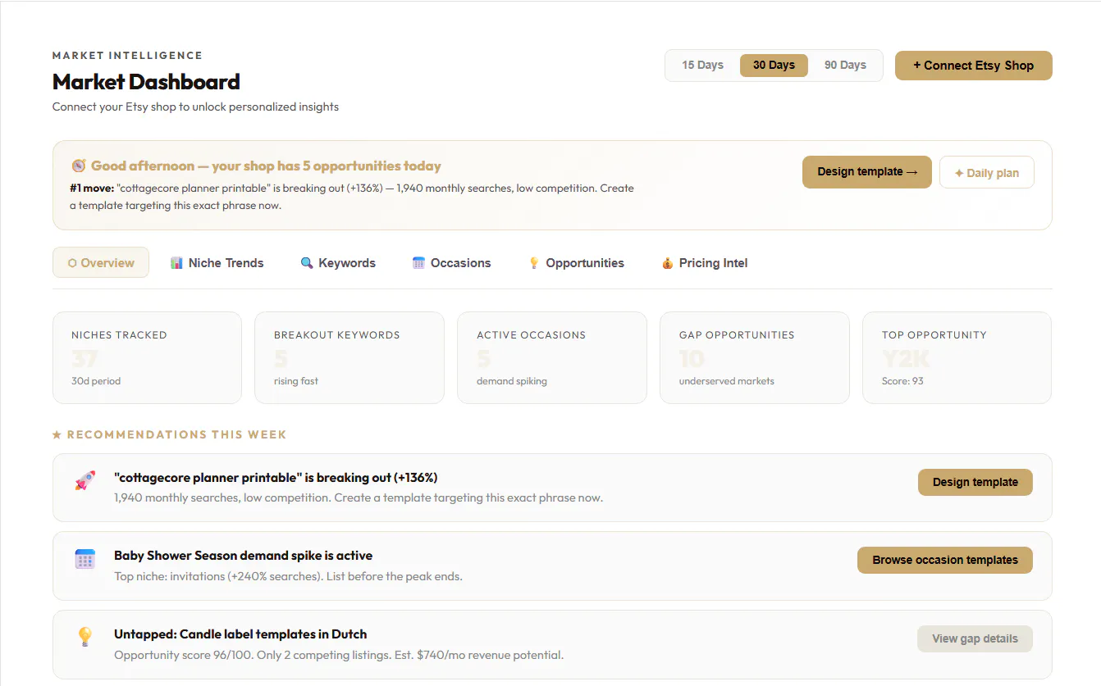
Task: Go to the Keywords tab
Action: (338, 263)
